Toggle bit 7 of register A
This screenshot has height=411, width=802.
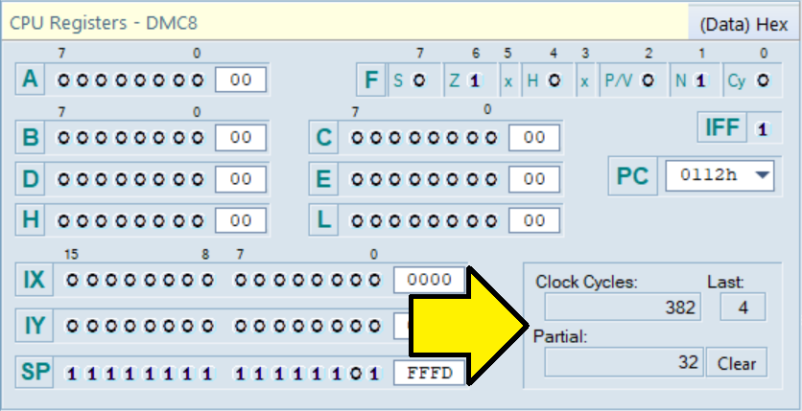[63, 80]
